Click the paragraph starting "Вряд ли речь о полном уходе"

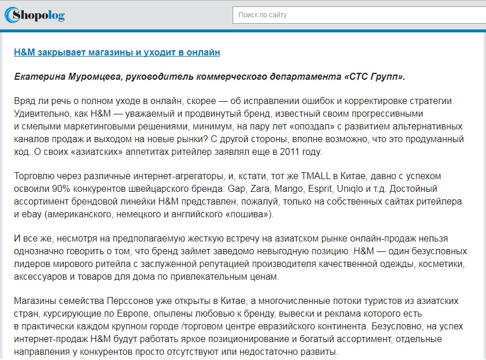coord(238,127)
